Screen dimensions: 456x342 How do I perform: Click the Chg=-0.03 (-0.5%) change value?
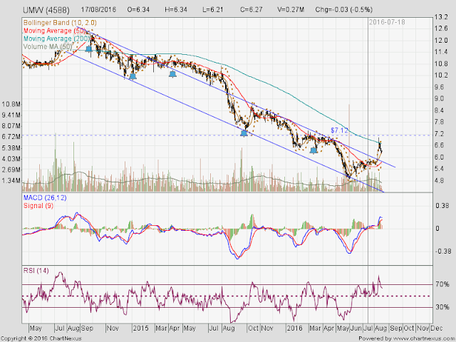(344, 9)
